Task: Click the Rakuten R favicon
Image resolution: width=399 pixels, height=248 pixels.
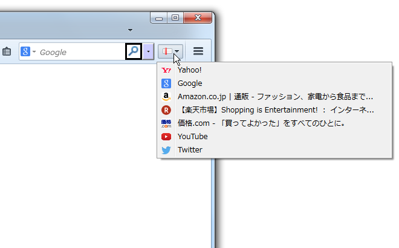Action: tap(166, 110)
